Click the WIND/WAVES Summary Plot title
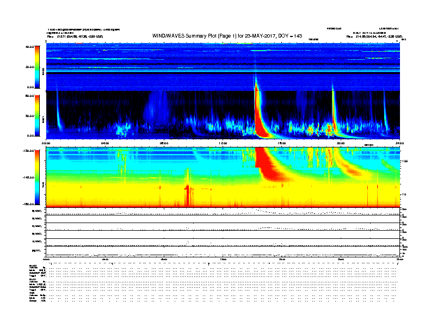Viewport: 431px width, 333px height. point(227,36)
